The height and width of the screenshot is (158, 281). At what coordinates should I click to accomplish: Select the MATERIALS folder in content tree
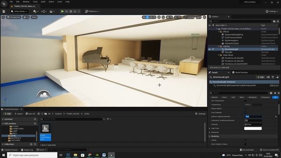click(16, 138)
